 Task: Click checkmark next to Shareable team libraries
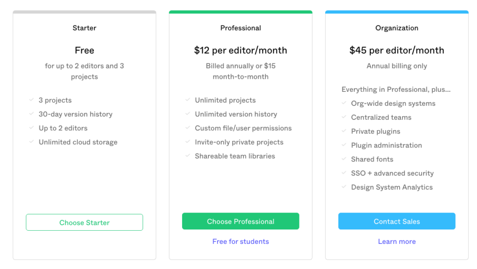(x=188, y=156)
